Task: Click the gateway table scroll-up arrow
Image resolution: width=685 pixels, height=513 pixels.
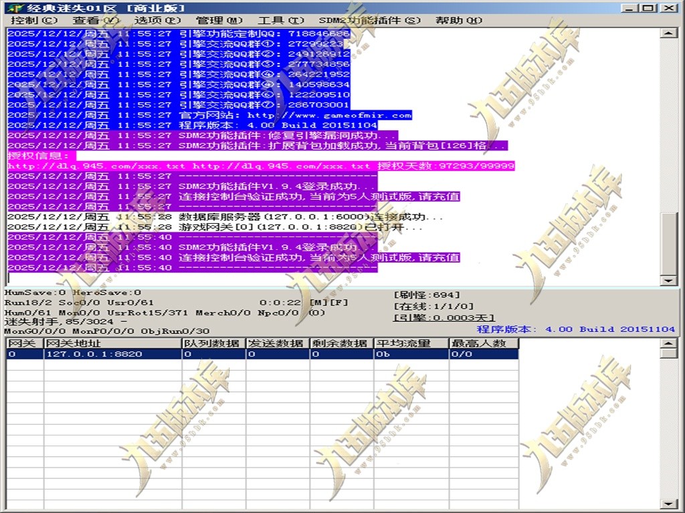Action: pyautogui.click(x=668, y=343)
